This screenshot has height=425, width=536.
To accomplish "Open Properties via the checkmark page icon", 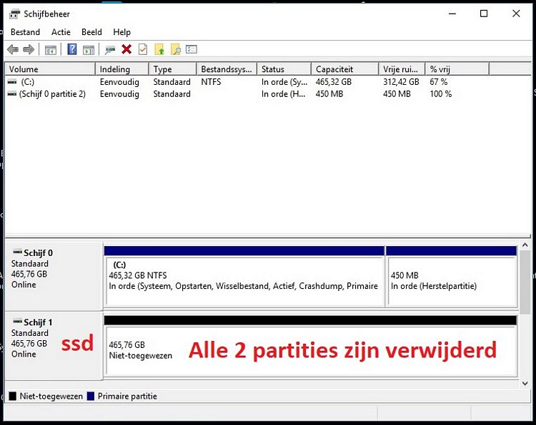I will pos(143,49).
